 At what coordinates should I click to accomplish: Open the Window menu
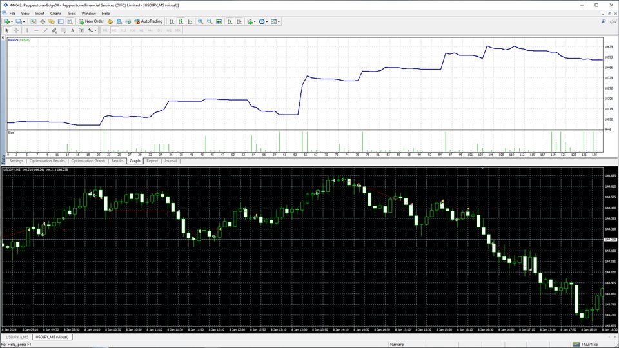point(88,13)
